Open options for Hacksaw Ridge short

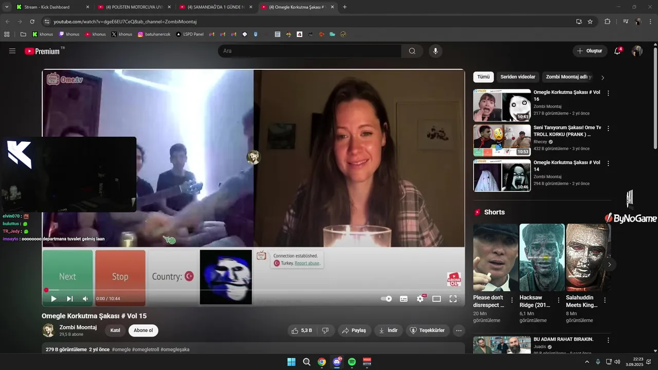558,300
